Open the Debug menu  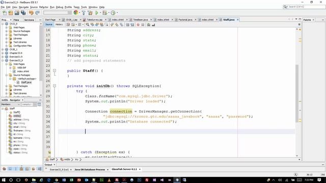tap(60, 7)
